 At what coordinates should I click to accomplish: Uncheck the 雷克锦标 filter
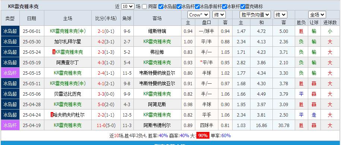pyautogui.click(x=243, y=7)
